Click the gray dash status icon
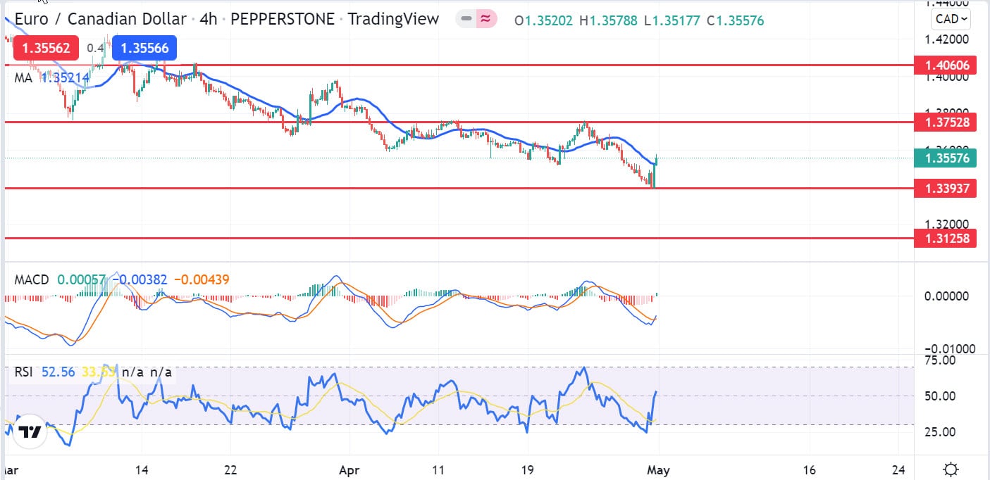Image resolution: width=990 pixels, height=480 pixels. point(466,20)
